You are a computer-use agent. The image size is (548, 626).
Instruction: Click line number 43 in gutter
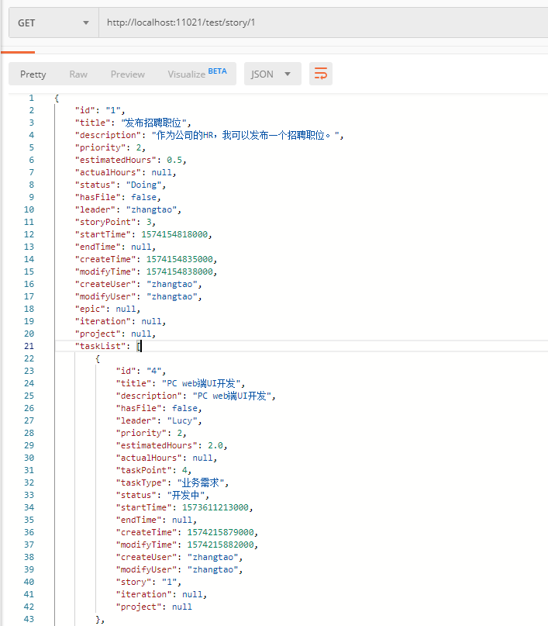click(x=29, y=619)
